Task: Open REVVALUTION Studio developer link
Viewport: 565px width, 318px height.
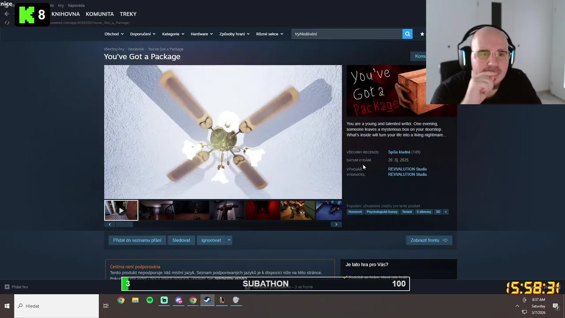Action: coord(407,169)
